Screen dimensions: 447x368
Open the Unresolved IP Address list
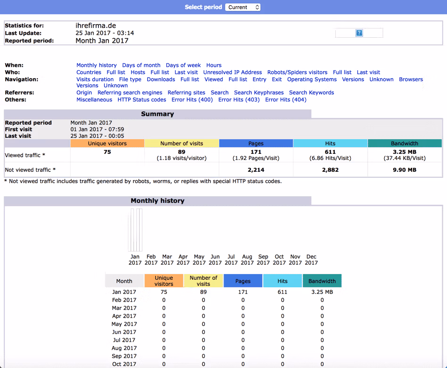click(x=232, y=72)
